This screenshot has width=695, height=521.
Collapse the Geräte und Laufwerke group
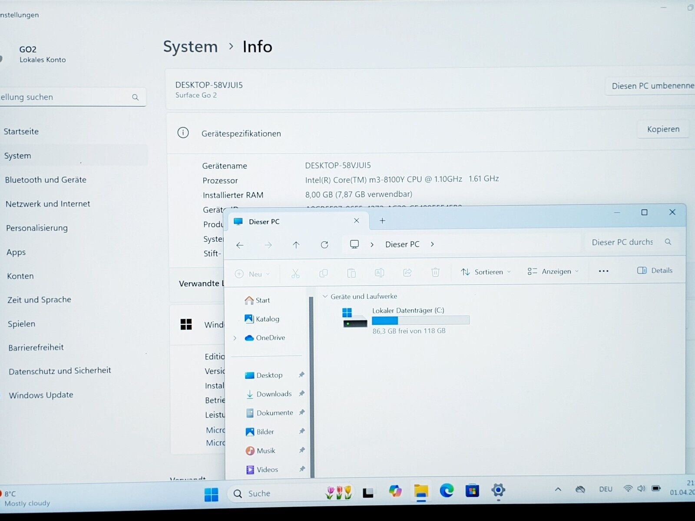tap(325, 297)
